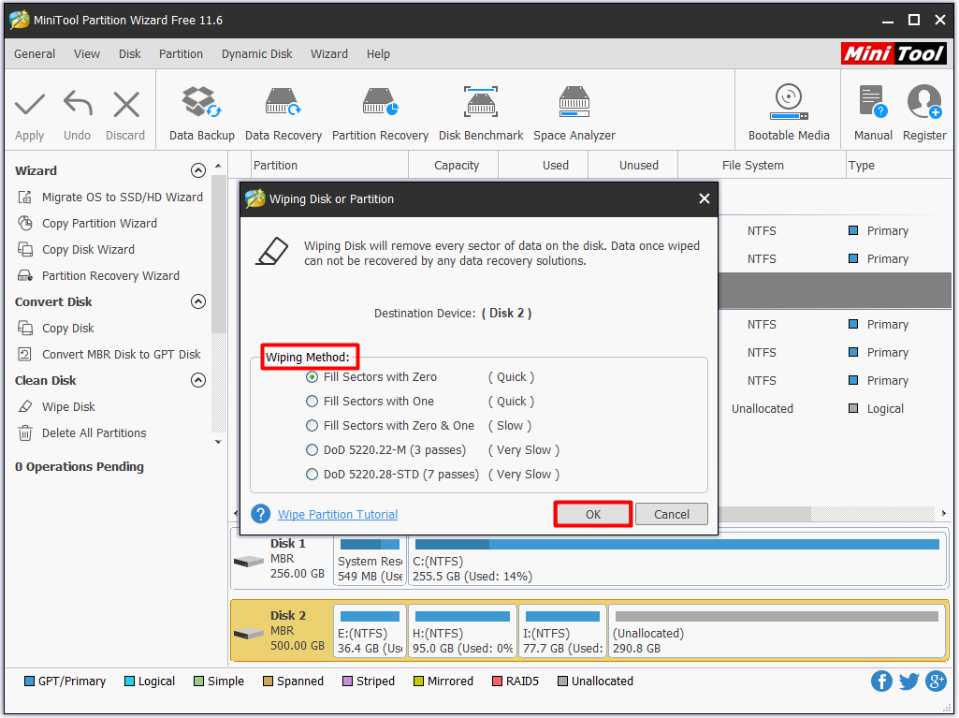Collapse the Convert Disk sidebar section
The image size is (959, 718).
point(198,301)
